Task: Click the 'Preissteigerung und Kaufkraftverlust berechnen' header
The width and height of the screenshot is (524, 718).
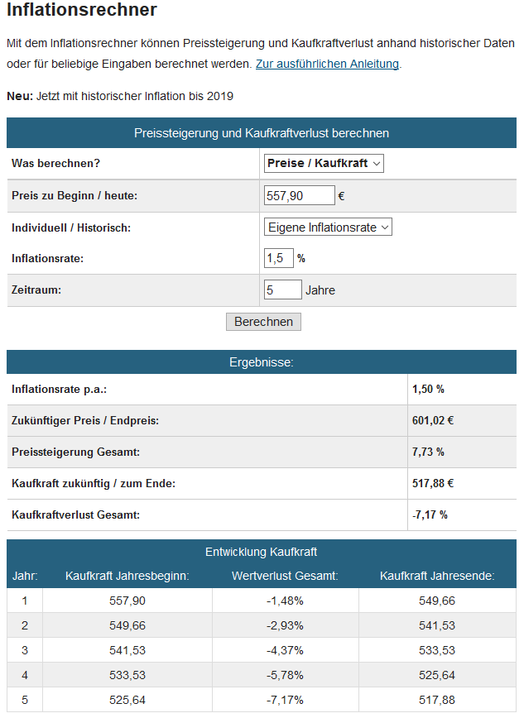Action: pos(262,133)
